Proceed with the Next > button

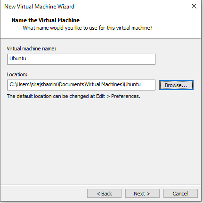tap(142, 194)
